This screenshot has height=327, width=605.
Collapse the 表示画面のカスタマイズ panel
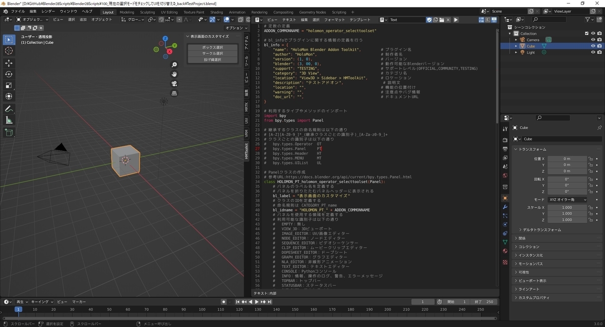tap(209, 36)
